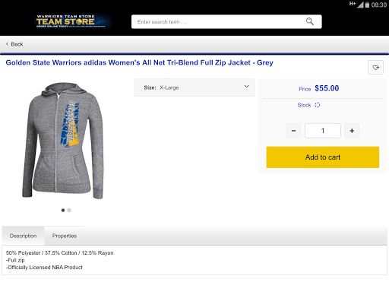389x292 pixels.
Task: Select the Description tab
Action: point(23,236)
